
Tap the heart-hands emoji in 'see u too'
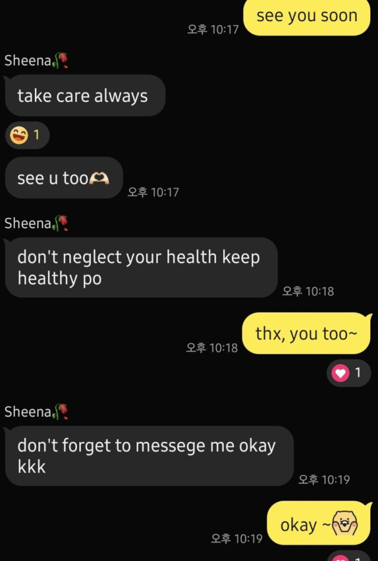click(x=99, y=178)
